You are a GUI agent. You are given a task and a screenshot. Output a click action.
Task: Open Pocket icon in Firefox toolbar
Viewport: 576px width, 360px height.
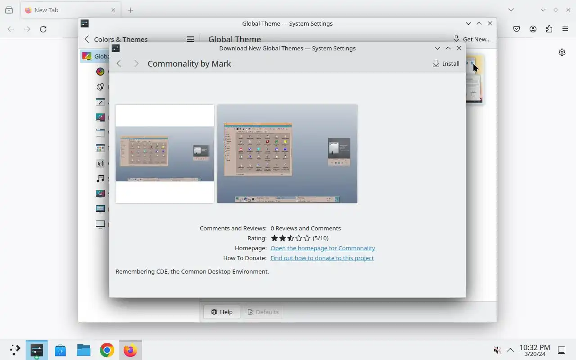(517, 29)
